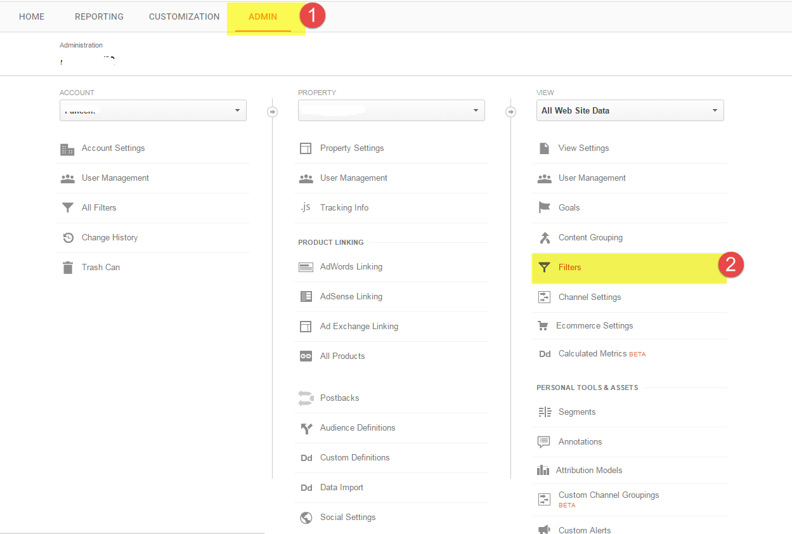Click the All Products link icon
This screenshot has width=792, height=534.
click(x=306, y=356)
